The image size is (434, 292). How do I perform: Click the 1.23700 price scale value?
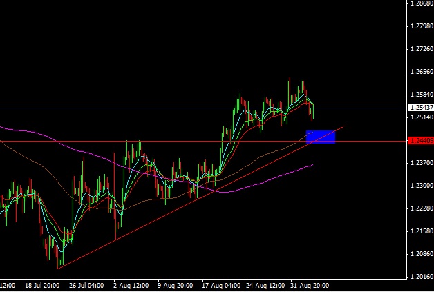pyautogui.click(x=422, y=163)
